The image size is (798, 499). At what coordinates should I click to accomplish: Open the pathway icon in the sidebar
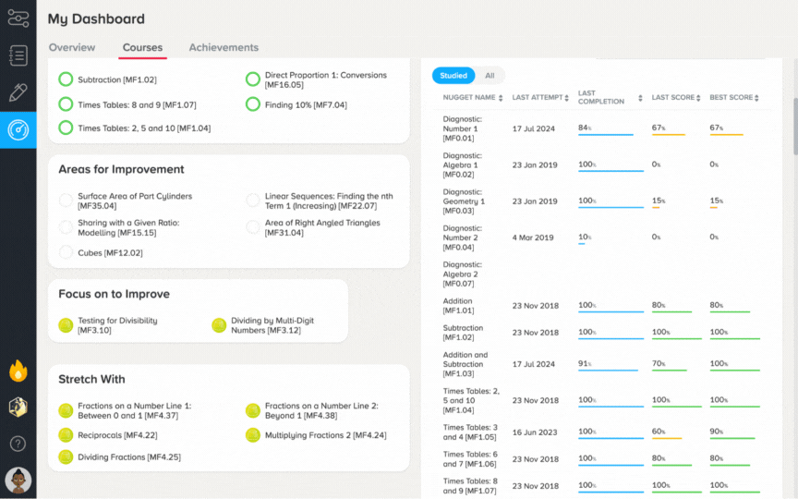[x=18, y=18]
